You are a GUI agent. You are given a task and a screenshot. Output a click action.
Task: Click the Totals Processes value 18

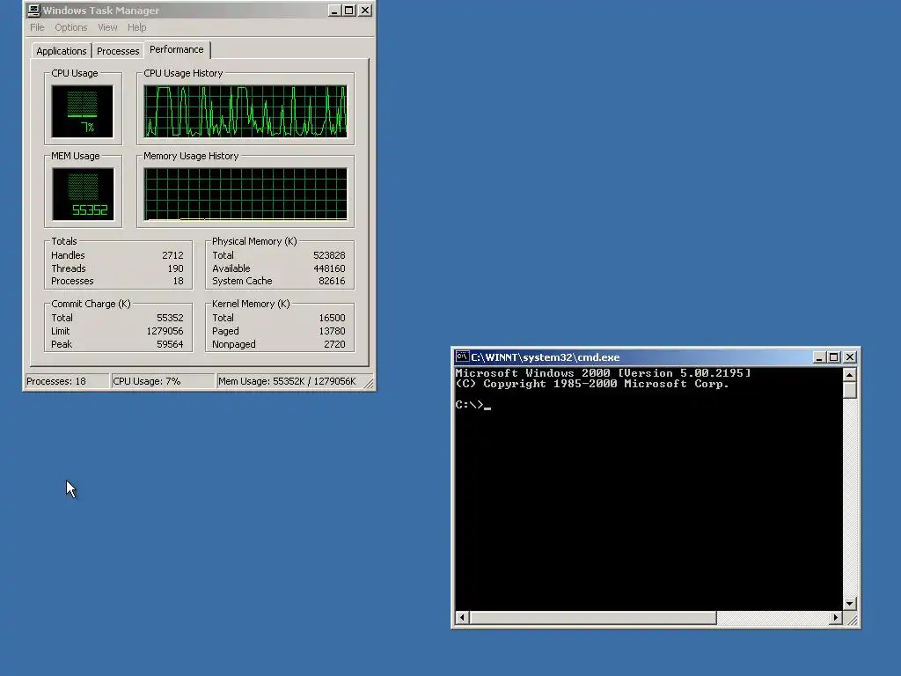coord(178,281)
